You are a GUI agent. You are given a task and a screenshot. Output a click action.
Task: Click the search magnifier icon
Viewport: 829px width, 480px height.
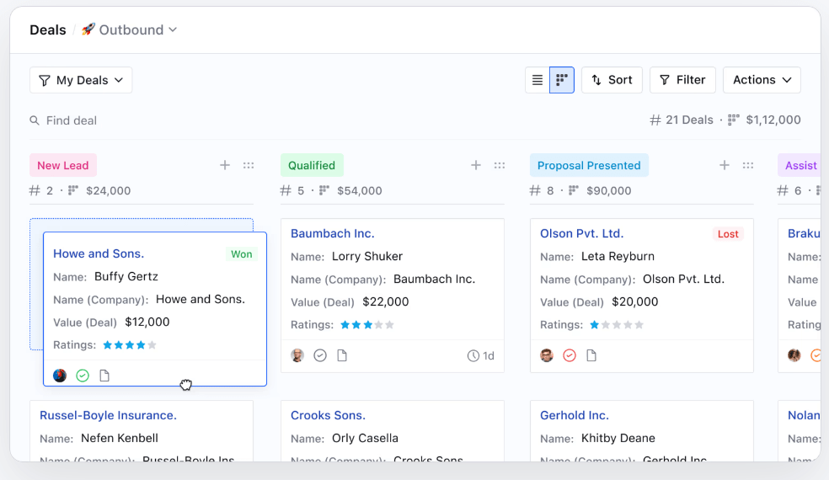35,120
